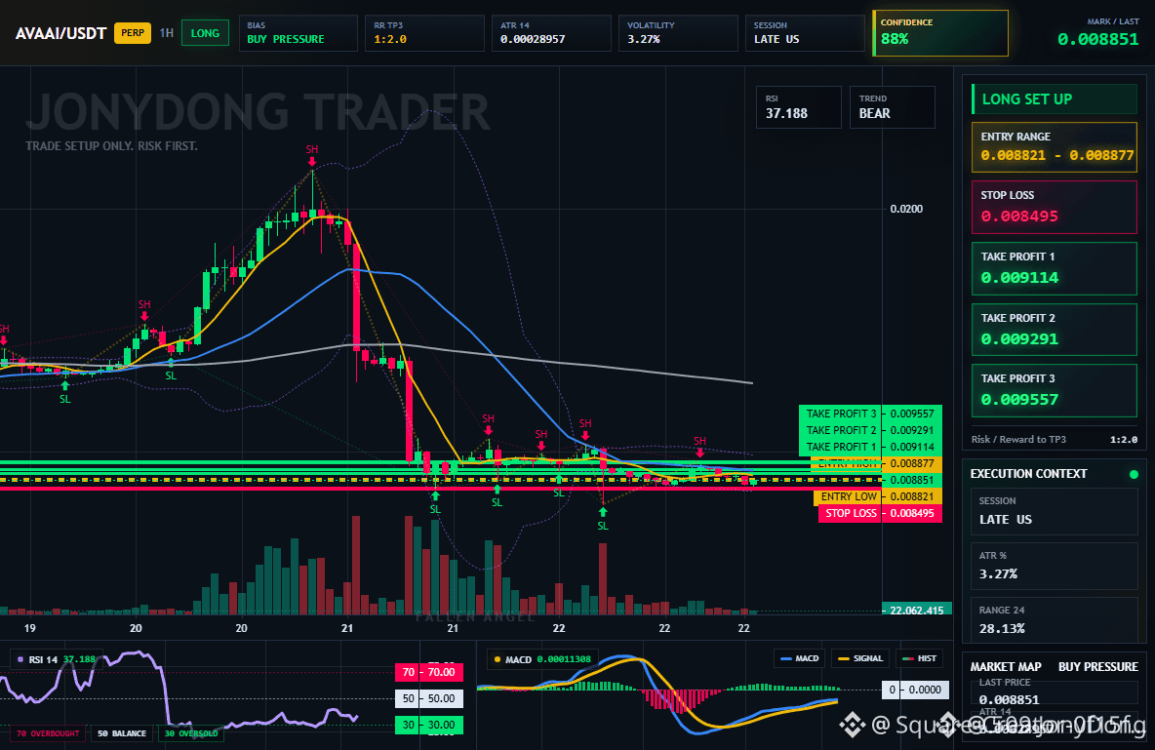Screen dimensions: 1155x750
Task: Click the blue MACD legend chip
Action: [799, 658]
